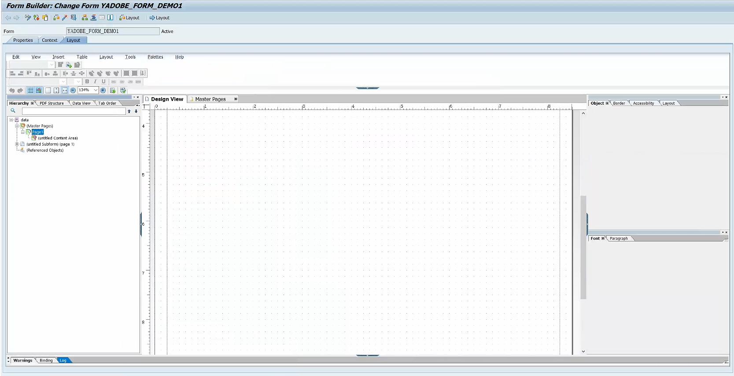The width and height of the screenshot is (734, 376).
Task: Expand the untitled Subform tree node
Action: [x=17, y=144]
